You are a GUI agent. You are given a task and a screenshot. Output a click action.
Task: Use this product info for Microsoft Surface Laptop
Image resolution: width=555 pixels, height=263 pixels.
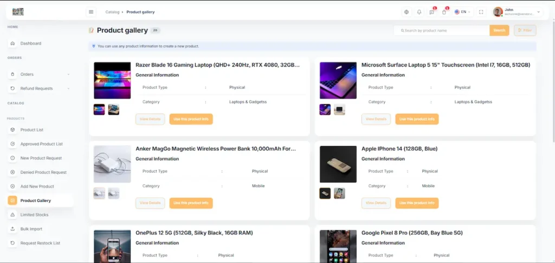point(417,119)
